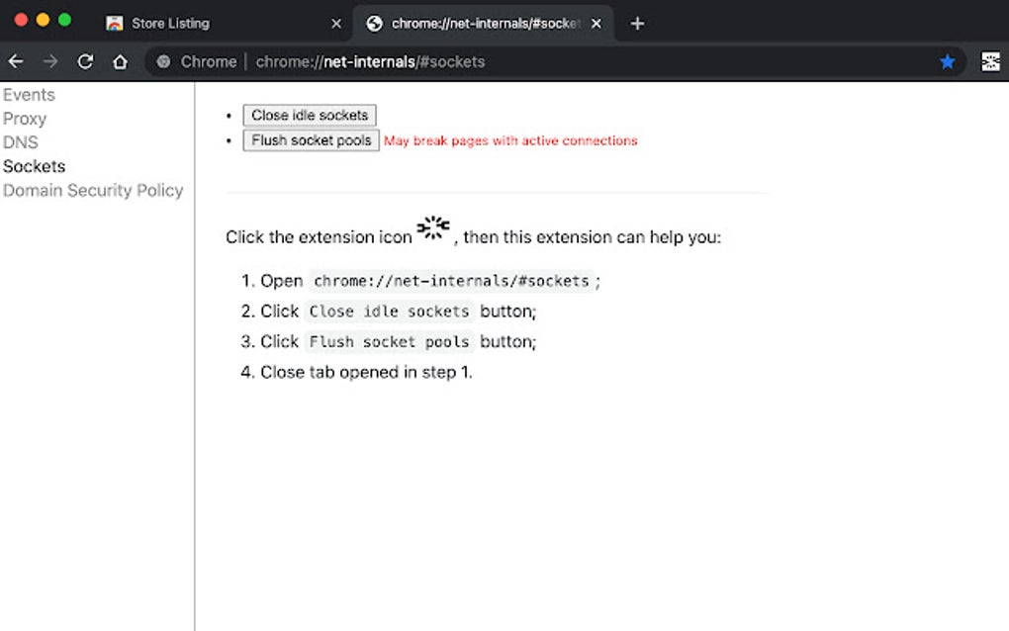Open the Events section
This screenshot has width=1009, height=631.
(x=29, y=94)
